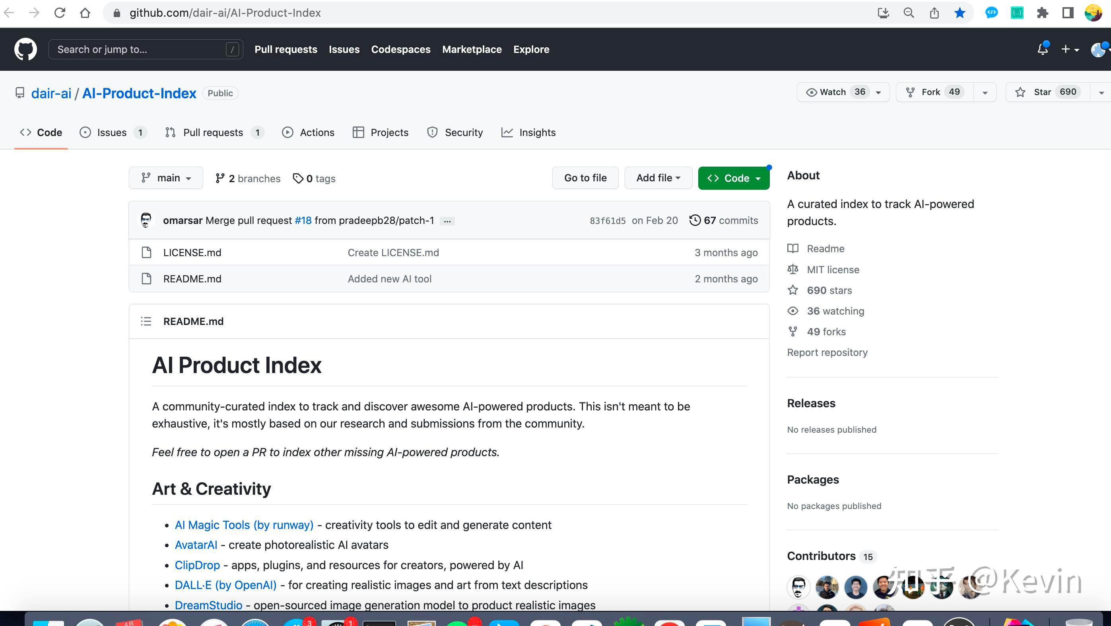This screenshot has height=626, width=1111.
Task: Open the green Code dropdown
Action: tap(733, 178)
